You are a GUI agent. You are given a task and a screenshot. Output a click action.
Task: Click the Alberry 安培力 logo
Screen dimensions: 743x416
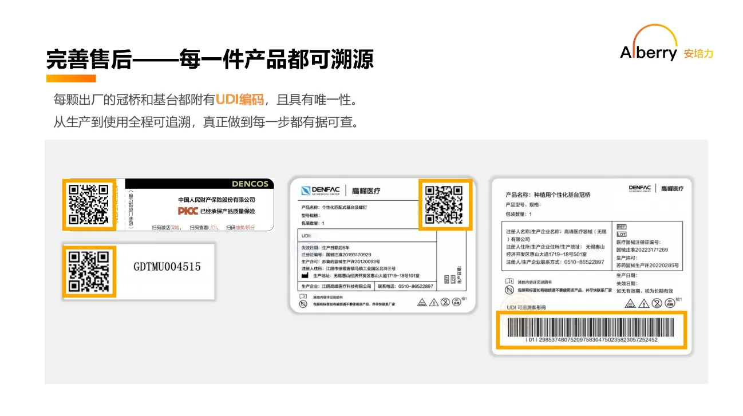pyautogui.click(x=666, y=44)
